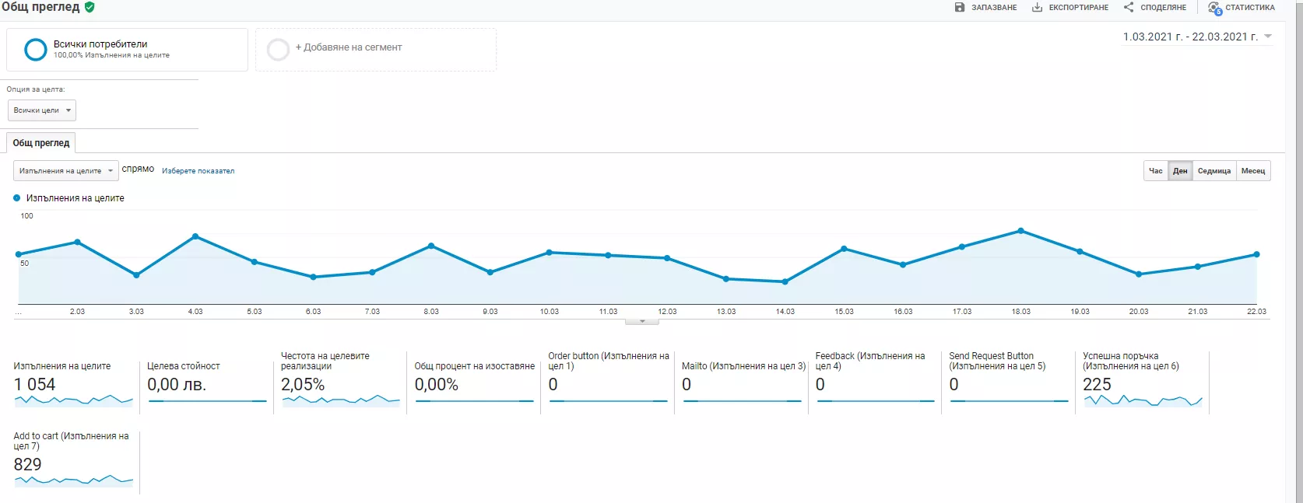The image size is (1303, 503).
Task: Click Добавяне на сегмент
Action: 349,47
